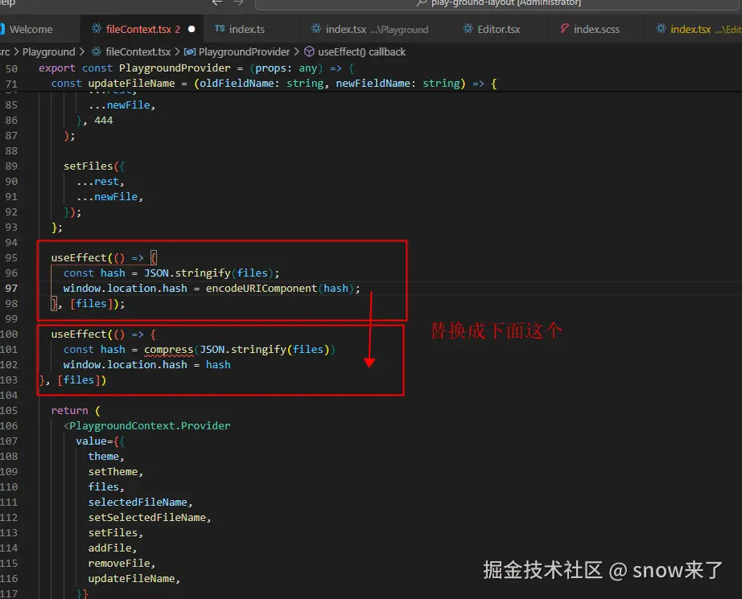This screenshot has width=742, height=599.
Task: Click the Sass icon on index.scss tab
Action: tap(564, 29)
